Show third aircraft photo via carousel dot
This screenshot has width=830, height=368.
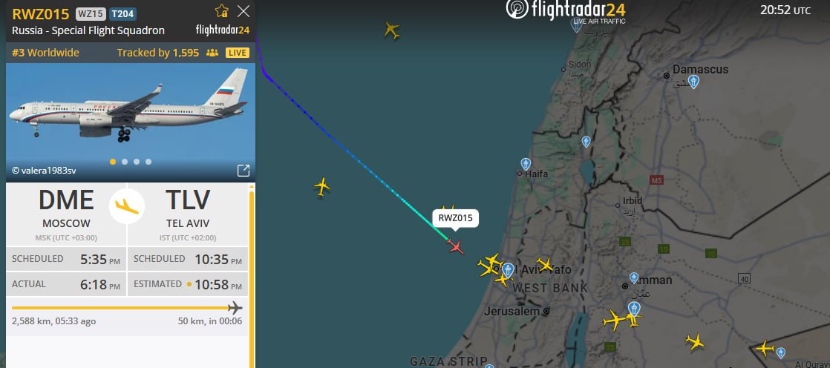(137, 162)
